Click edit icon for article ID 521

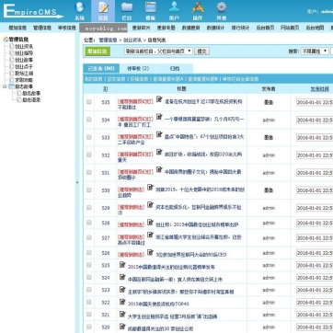coord(122,314)
